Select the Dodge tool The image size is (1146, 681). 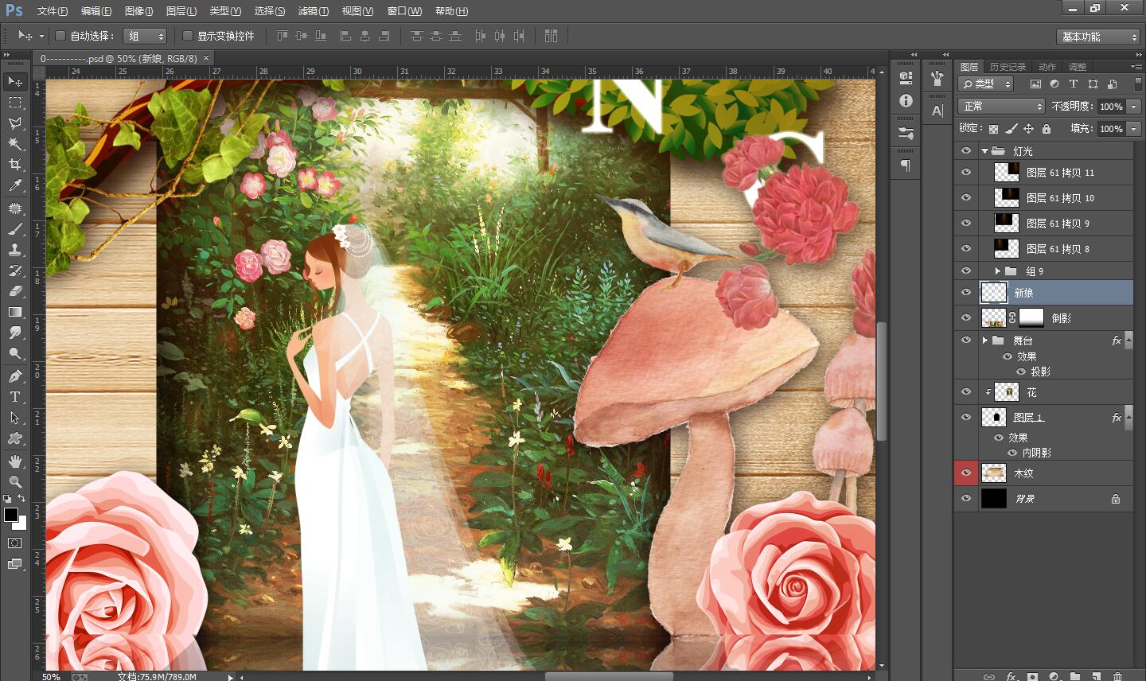point(15,353)
